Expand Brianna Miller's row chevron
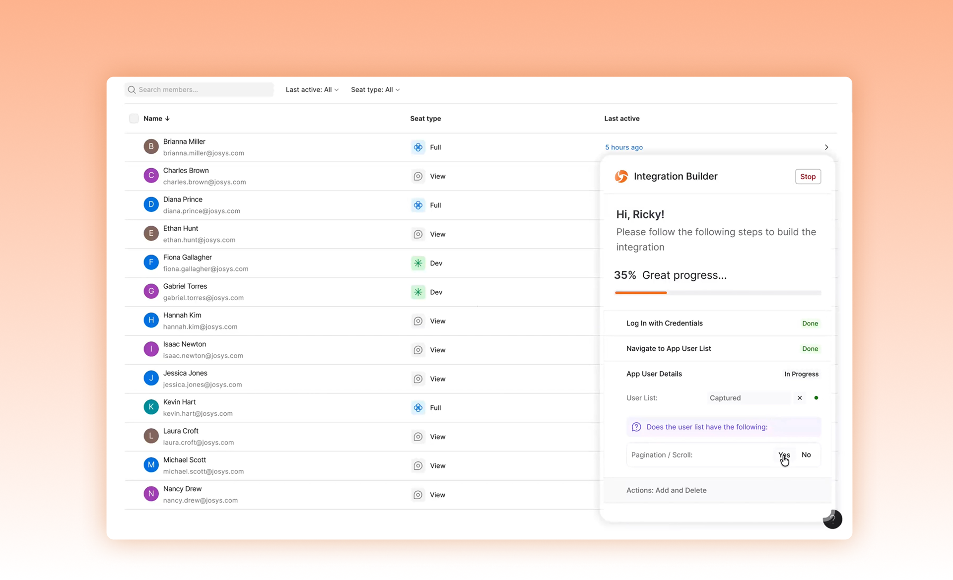 [x=826, y=147]
